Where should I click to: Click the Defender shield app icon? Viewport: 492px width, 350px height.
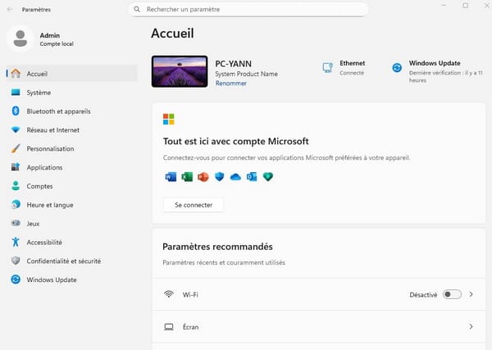(219, 177)
